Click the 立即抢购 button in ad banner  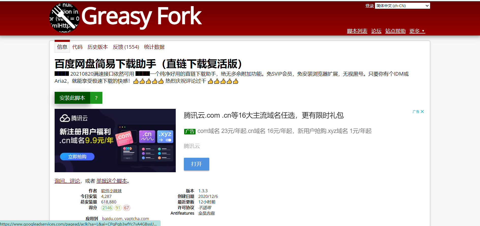pos(77,157)
